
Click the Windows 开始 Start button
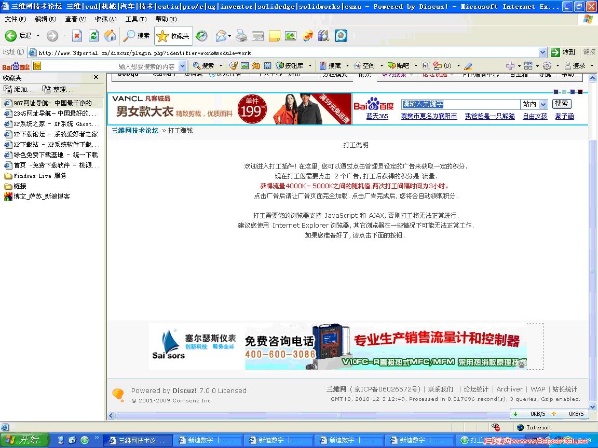click(x=24, y=440)
